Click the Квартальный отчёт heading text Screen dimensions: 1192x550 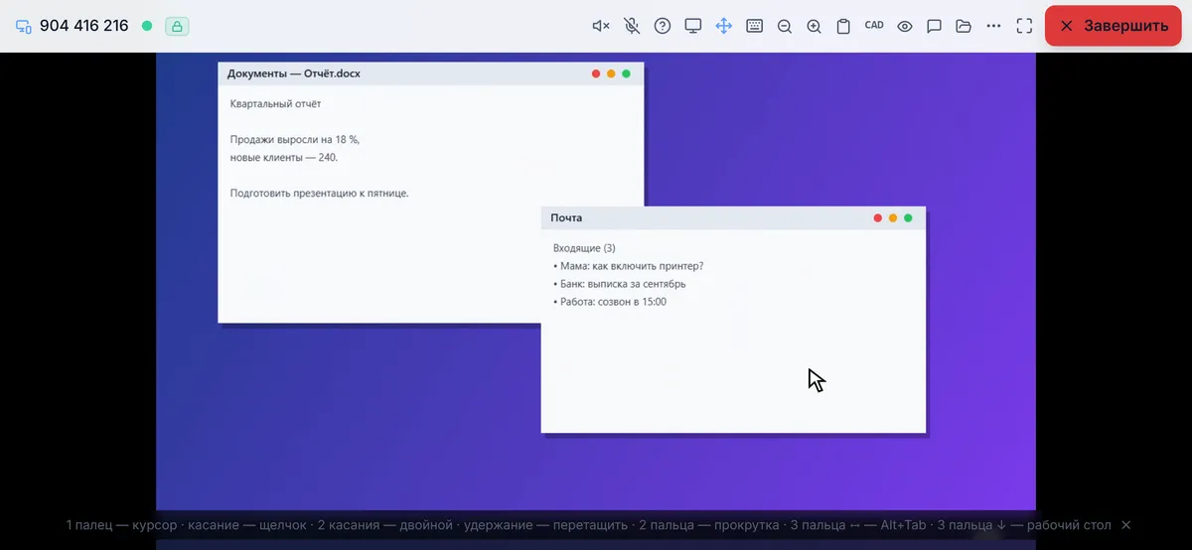pyautogui.click(x=276, y=103)
